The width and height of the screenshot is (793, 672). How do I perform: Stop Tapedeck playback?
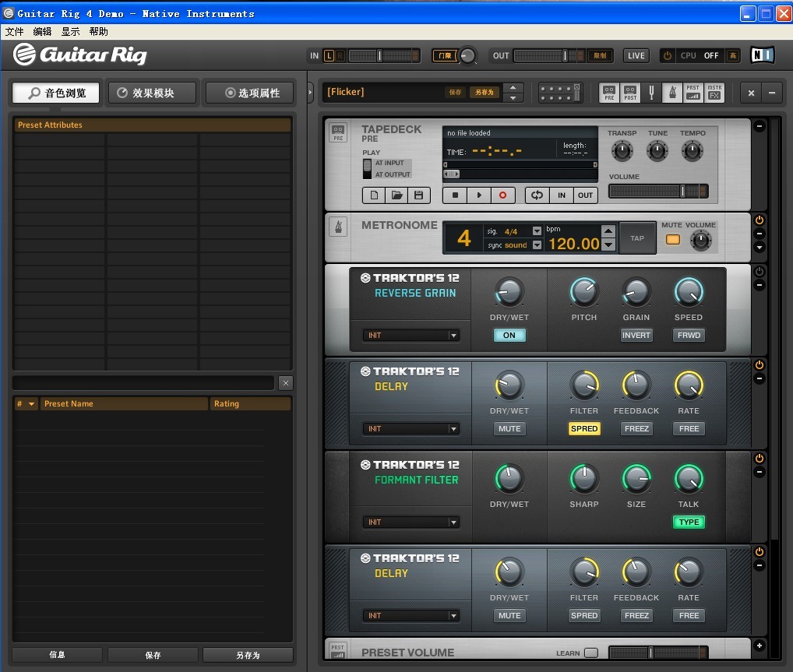(455, 195)
